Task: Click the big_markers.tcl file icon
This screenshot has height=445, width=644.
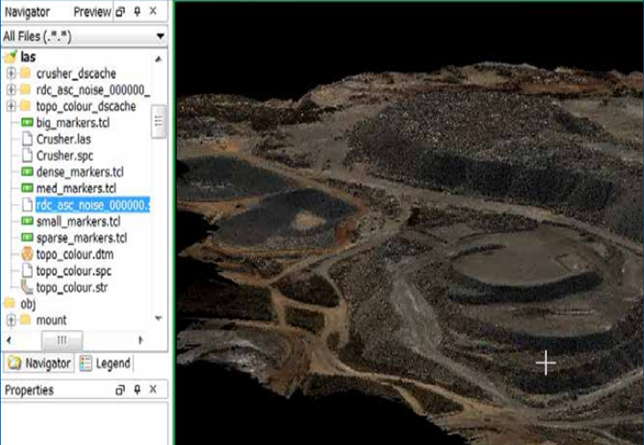Action: 26,122
